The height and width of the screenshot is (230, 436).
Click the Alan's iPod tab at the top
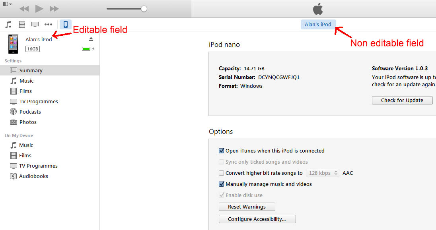click(x=318, y=25)
